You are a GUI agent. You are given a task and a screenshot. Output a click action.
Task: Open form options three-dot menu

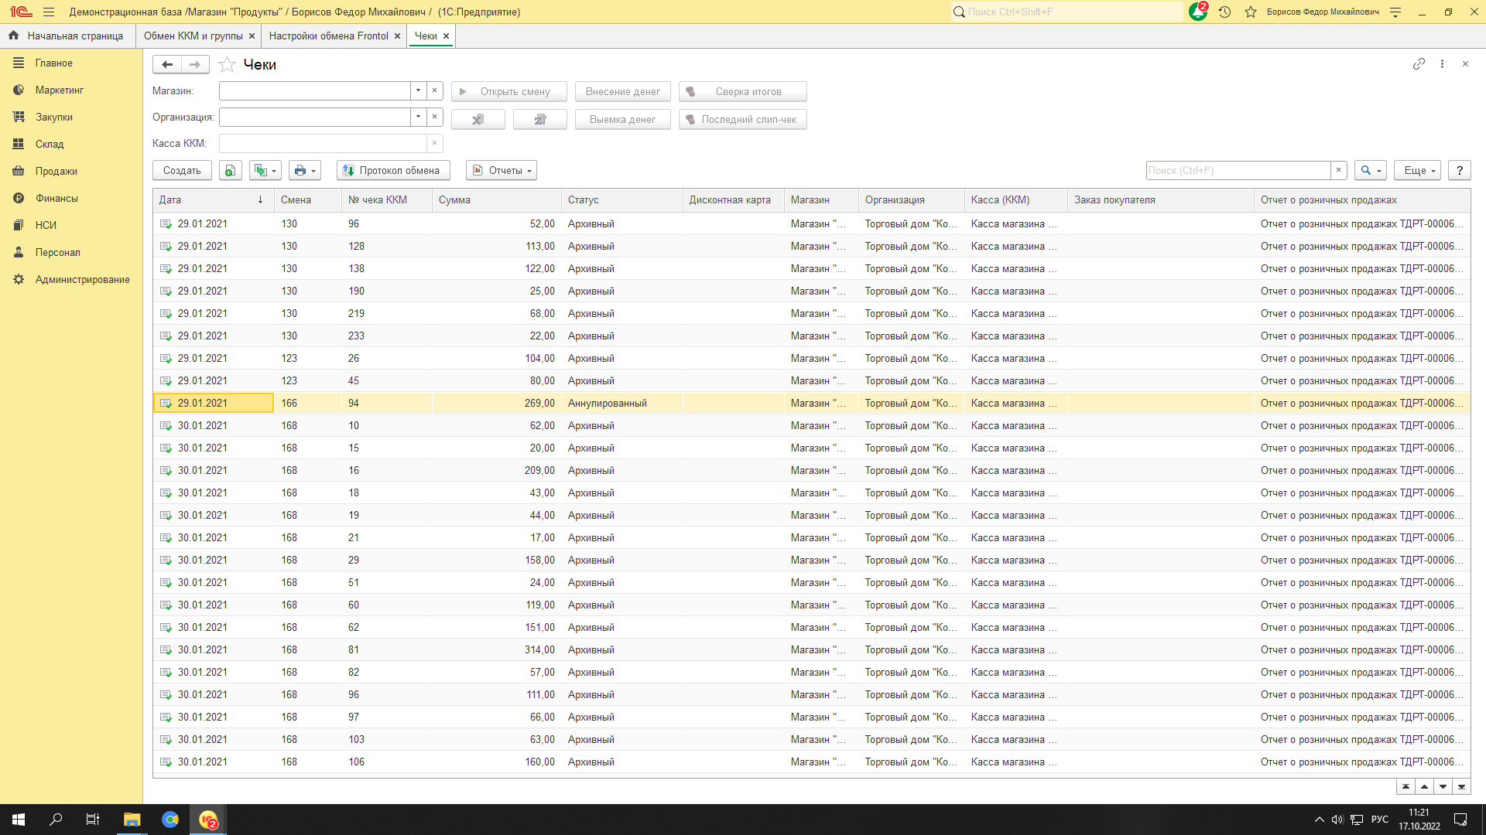click(1442, 64)
